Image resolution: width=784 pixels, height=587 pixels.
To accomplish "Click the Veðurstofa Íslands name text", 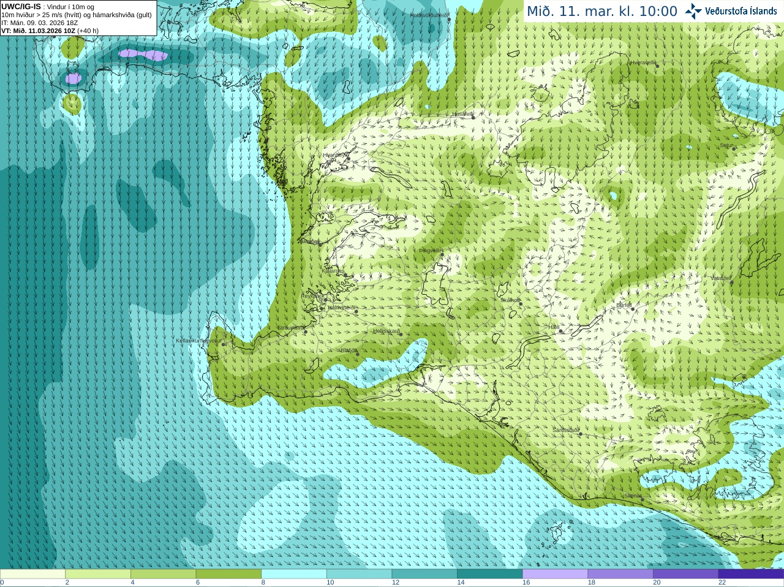I will [x=741, y=11].
